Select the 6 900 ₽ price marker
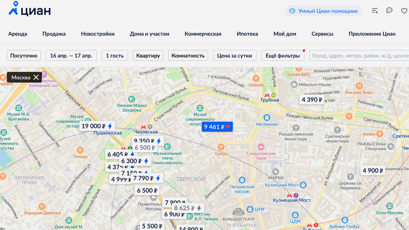Image resolution: width=409 pixels, height=230 pixels. [x=174, y=215]
